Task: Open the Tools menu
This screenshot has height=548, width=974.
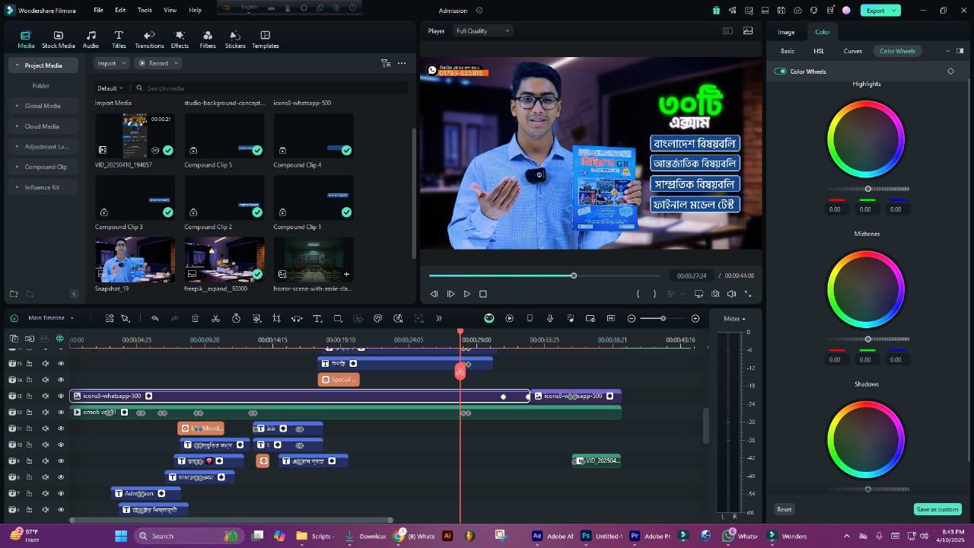Action: coord(145,10)
